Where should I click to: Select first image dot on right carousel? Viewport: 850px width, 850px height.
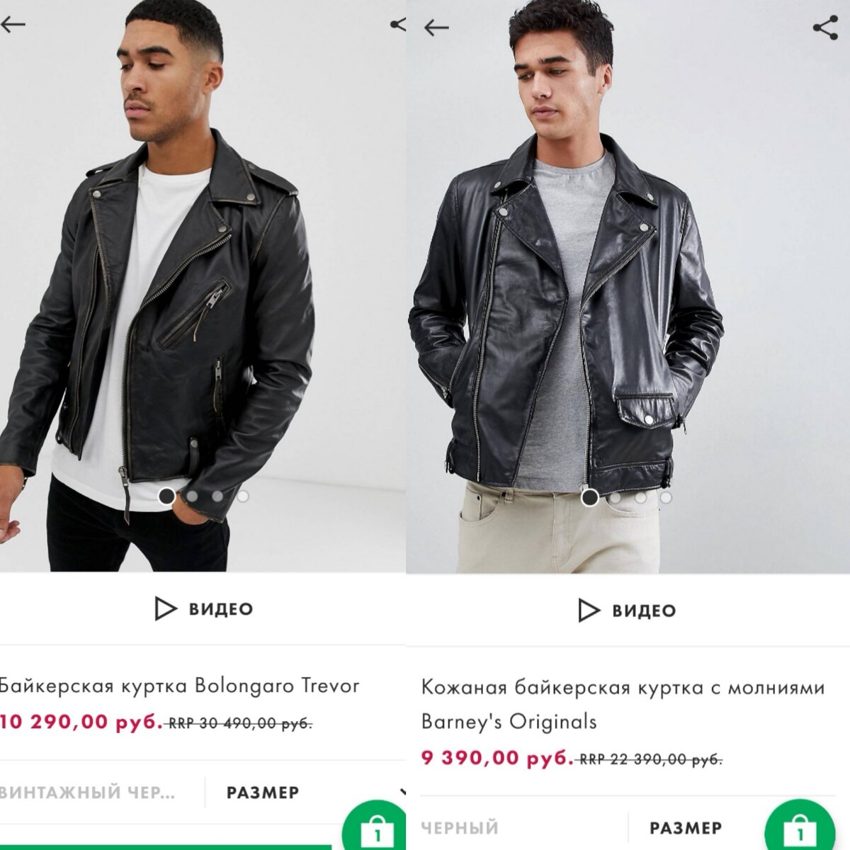tap(589, 497)
